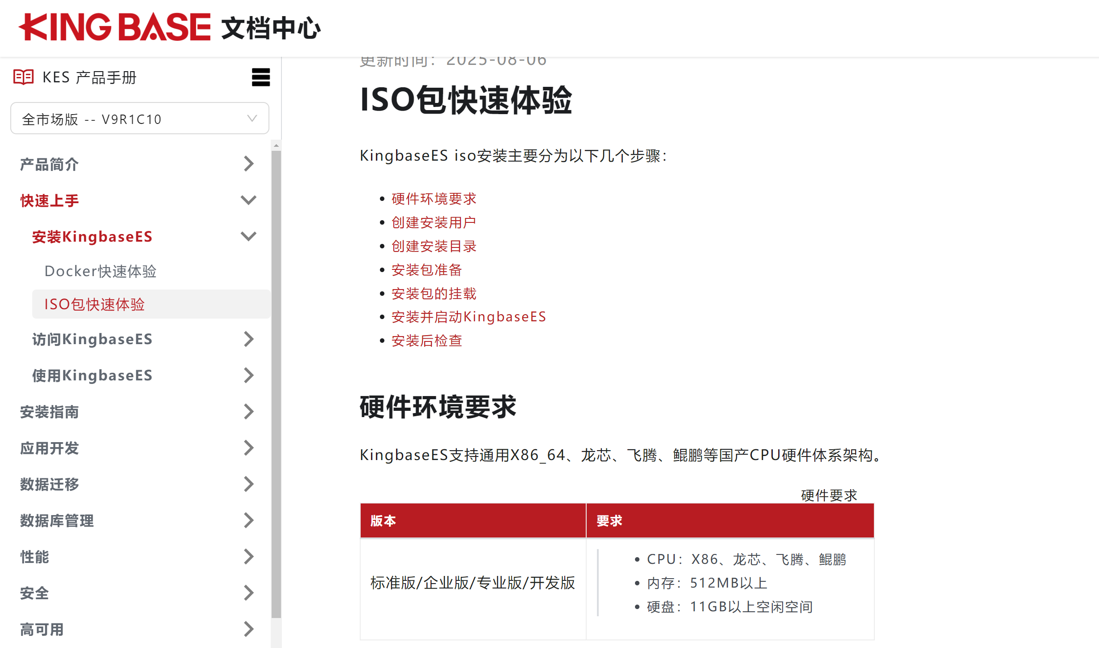The width and height of the screenshot is (1099, 648).
Task: Toggle the hamburger menu icon in the sidebar
Action: coord(261,77)
